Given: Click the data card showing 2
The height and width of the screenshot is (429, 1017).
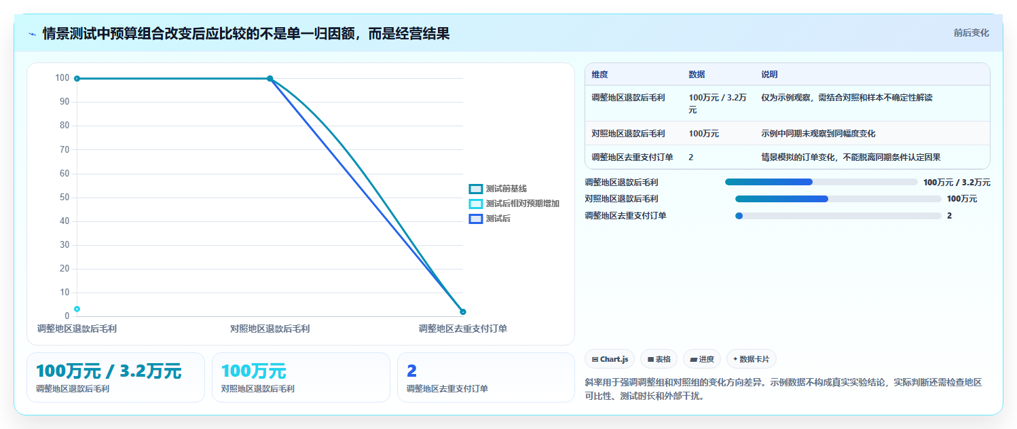Looking at the screenshot, I should coord(486,377).
